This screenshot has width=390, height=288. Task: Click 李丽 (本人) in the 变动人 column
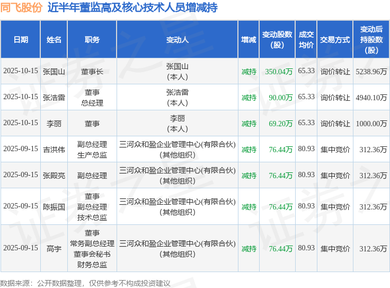click(x=178, y=124)
